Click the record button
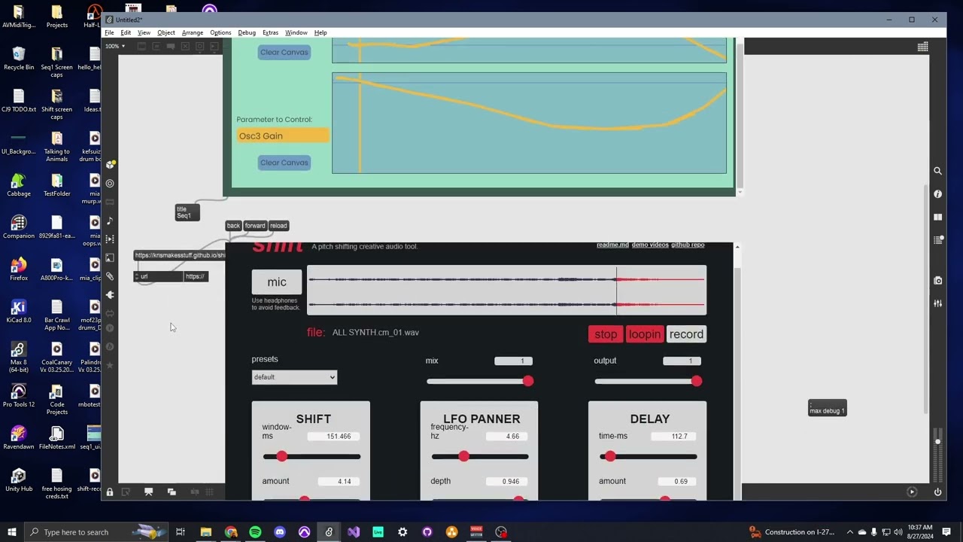 pyautogui.click(x=686, y=334)
